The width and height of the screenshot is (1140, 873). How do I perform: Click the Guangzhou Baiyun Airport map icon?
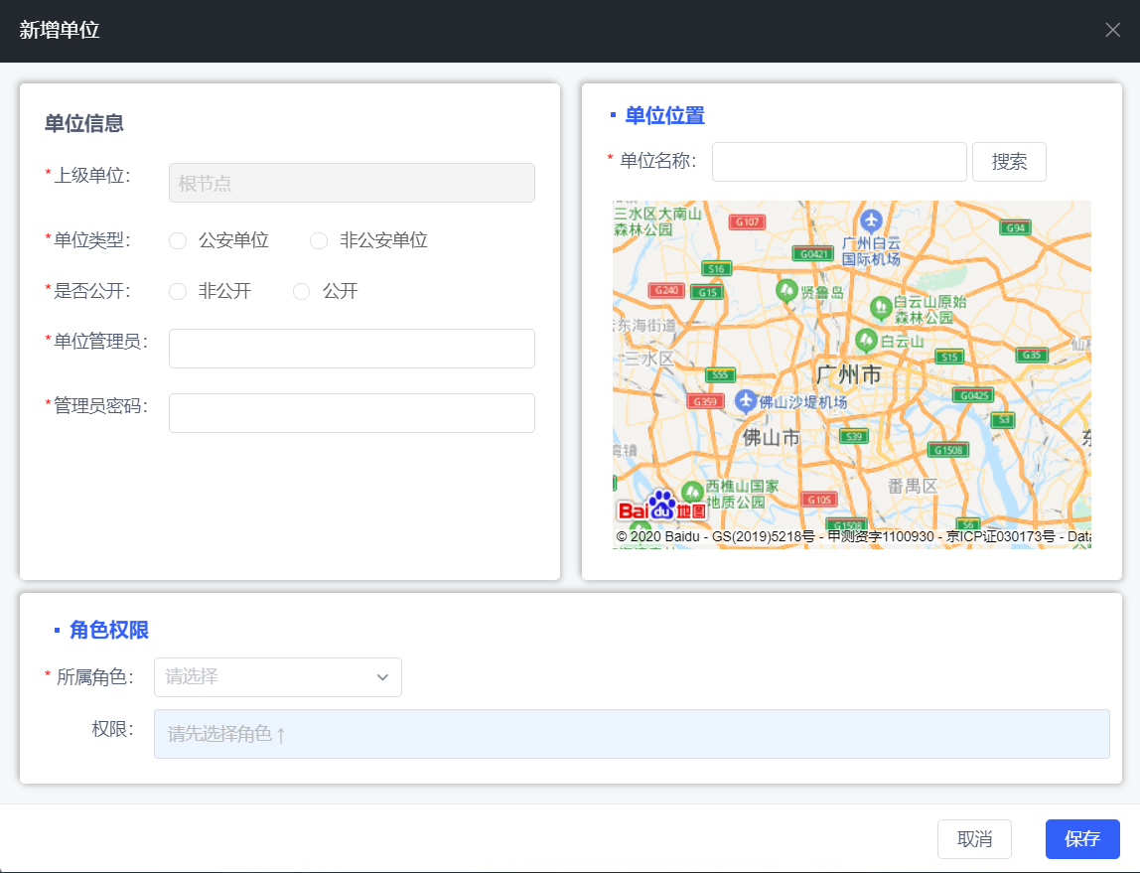click(871, 219)
